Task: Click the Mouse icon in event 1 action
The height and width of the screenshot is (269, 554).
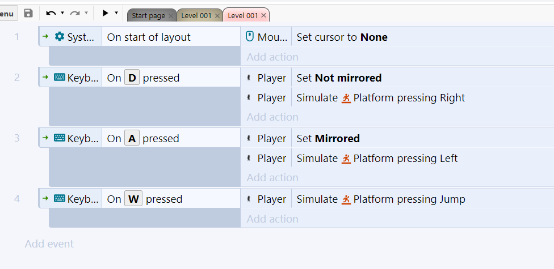Action: pos(250,37)
